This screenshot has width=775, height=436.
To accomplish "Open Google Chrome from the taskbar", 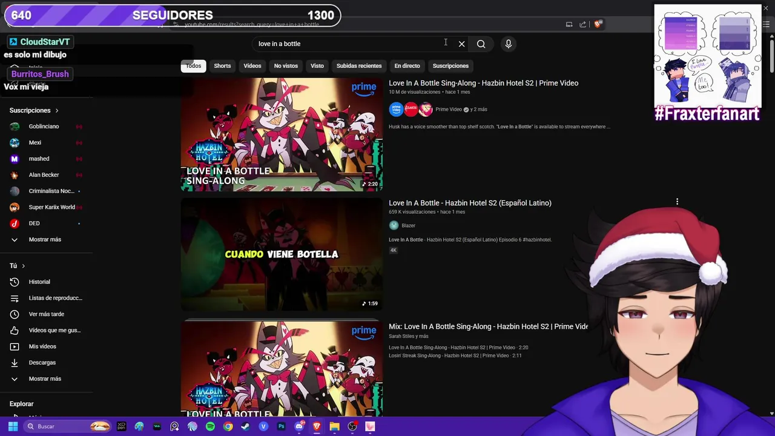I will coord(228,426).
